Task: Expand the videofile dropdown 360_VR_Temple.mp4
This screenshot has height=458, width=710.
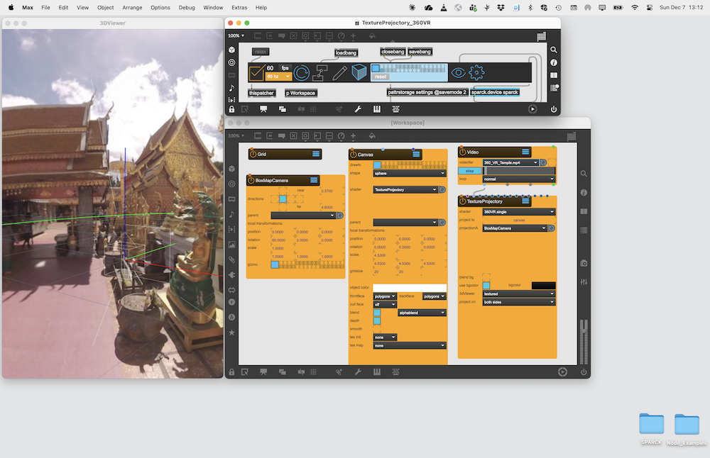Action: [x=510, y=162]
